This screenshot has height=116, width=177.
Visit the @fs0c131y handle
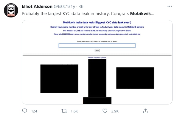(x=64, y=7)
